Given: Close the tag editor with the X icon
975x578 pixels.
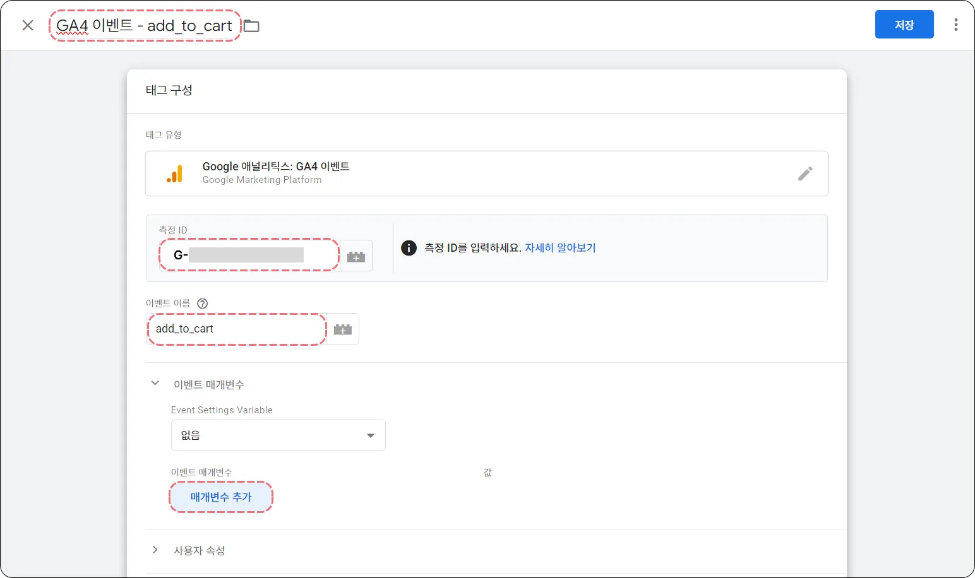Looking at the screenshot, I should click(28, 25).
